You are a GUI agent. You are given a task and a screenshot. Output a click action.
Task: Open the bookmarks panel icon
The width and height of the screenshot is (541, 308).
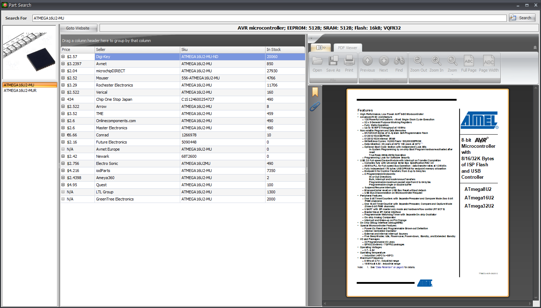tap(315, 92)
